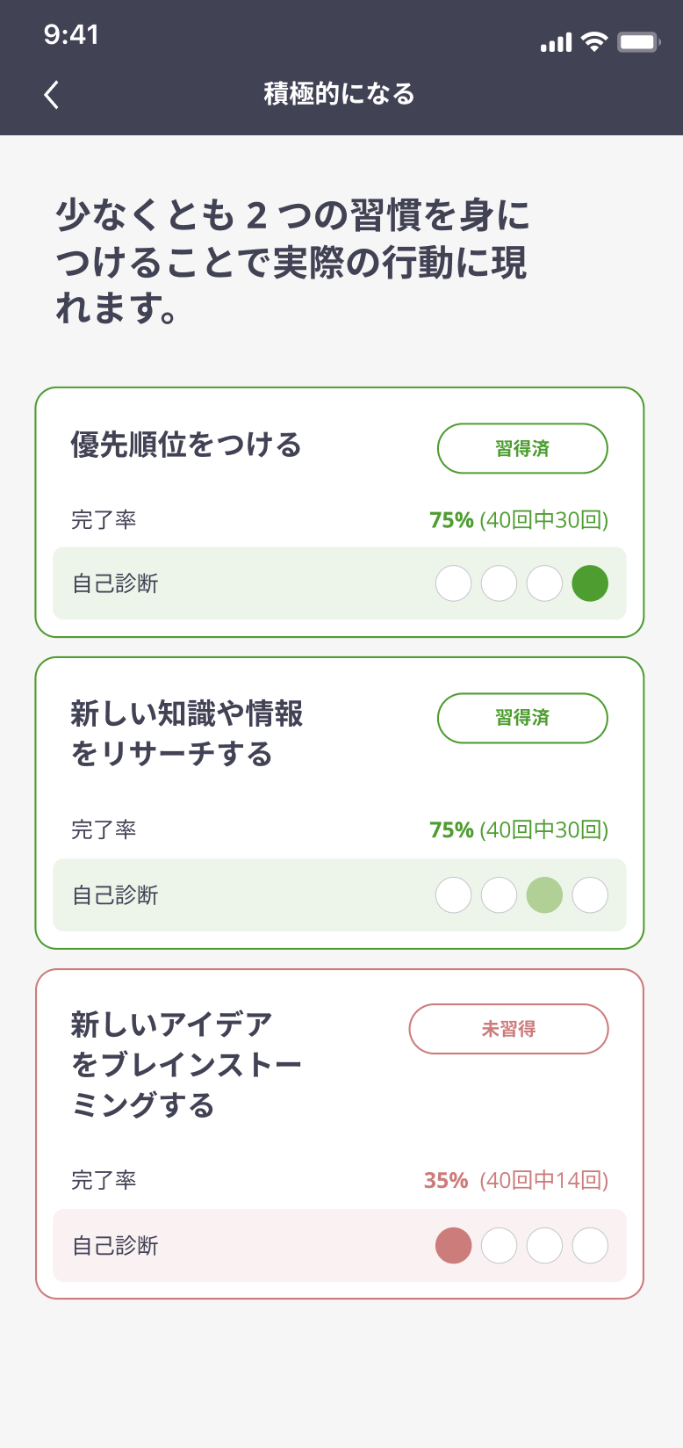This screenshot has width=683, height=1448.
Task: Open the 新しいアイデアをブレインストーミングする habit title
Action: pos(186,1064)
